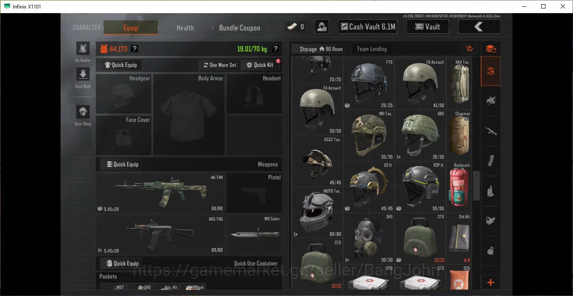The height and width of the screenshot is (296, 573).
Task: Select the Chapman MIL. backpack
Action: [x=459, y=136]
